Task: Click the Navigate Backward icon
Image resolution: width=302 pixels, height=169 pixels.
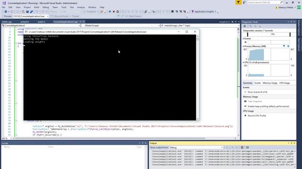Action: pyautogui.click(x=6, y=12)
